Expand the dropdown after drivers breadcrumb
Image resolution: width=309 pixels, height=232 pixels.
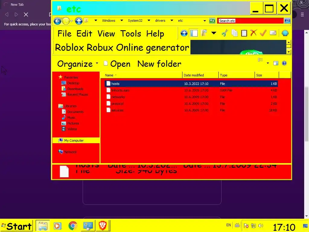click(x=172, y=21)
